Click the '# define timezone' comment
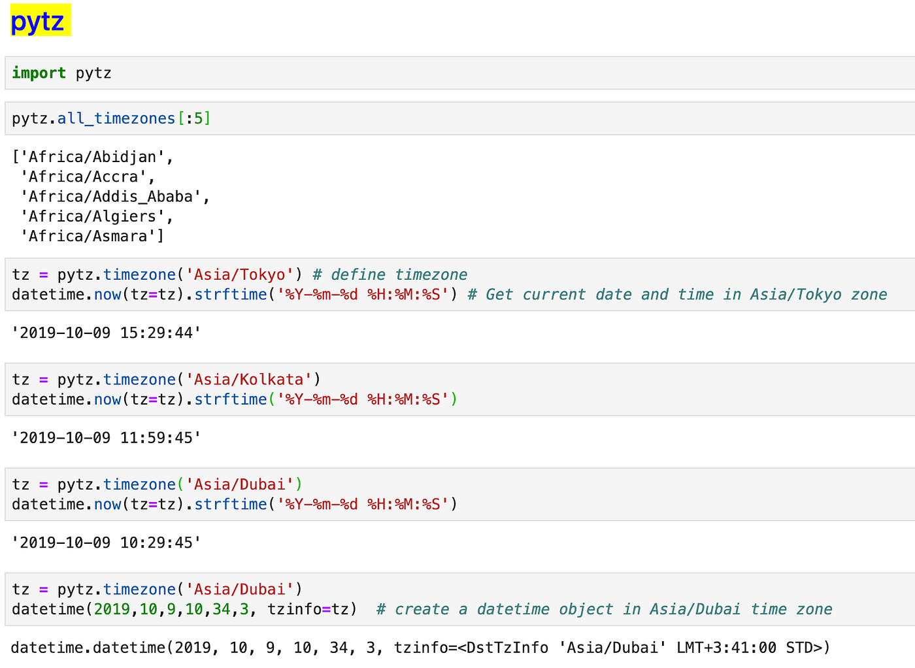 point(390,275)
